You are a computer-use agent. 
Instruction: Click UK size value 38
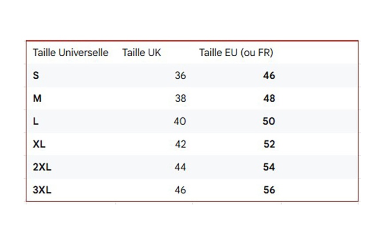click(x=180, y=98)
